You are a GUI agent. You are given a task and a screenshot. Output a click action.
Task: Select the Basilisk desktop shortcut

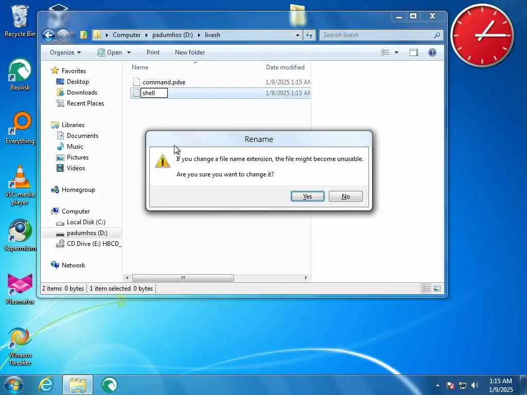point(20,75)
